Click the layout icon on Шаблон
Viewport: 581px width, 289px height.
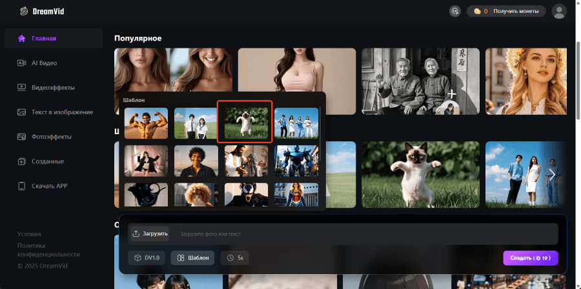181,258
